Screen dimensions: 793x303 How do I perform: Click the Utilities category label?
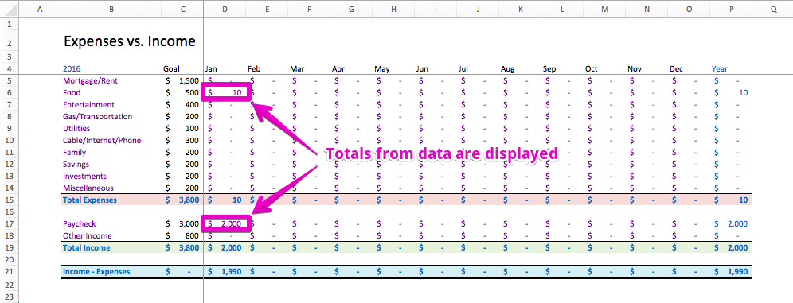76,128
